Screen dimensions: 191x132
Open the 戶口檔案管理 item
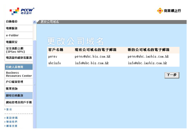pyautogui.click(x=19, y=82)
